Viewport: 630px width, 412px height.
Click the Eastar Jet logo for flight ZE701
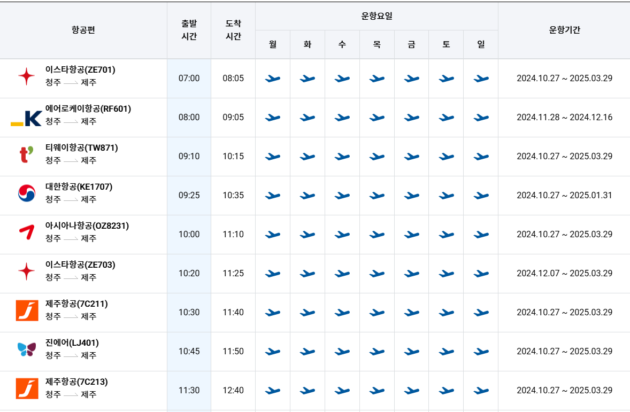point(27,76)
